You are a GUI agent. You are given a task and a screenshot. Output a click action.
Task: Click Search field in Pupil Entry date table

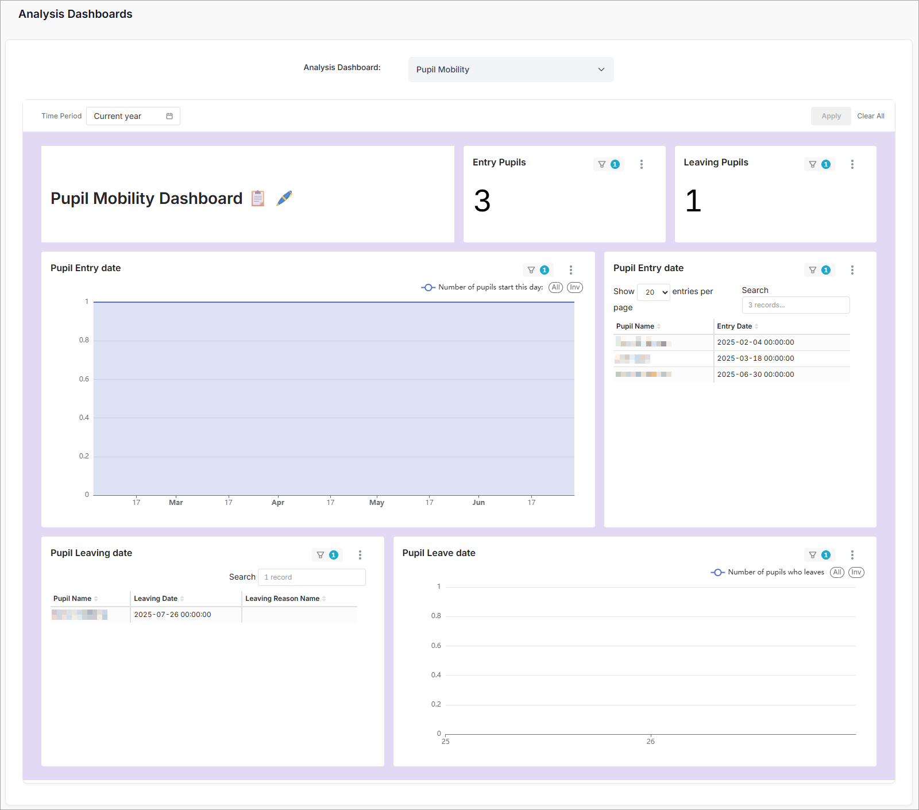(796, 305)
